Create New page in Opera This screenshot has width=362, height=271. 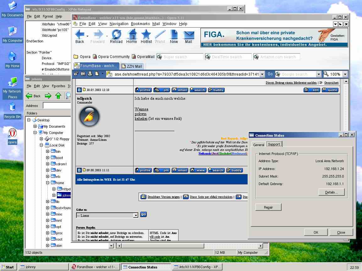tap(174, 36)
